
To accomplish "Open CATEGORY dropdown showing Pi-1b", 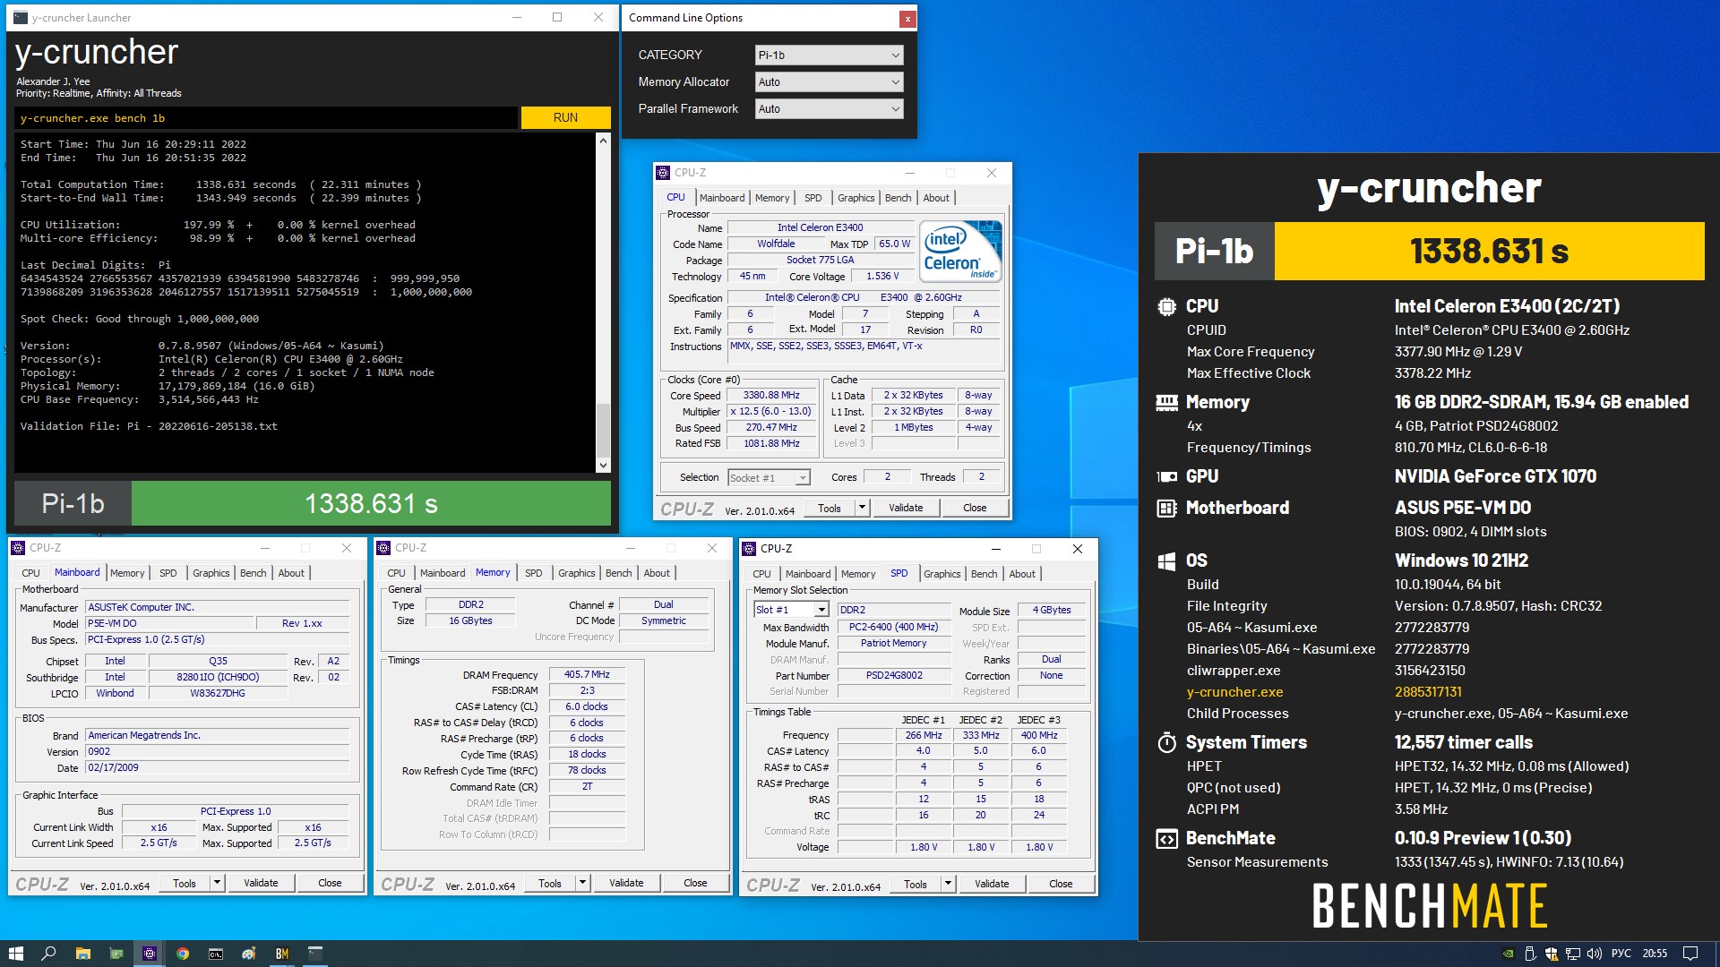I will point(829,55).
